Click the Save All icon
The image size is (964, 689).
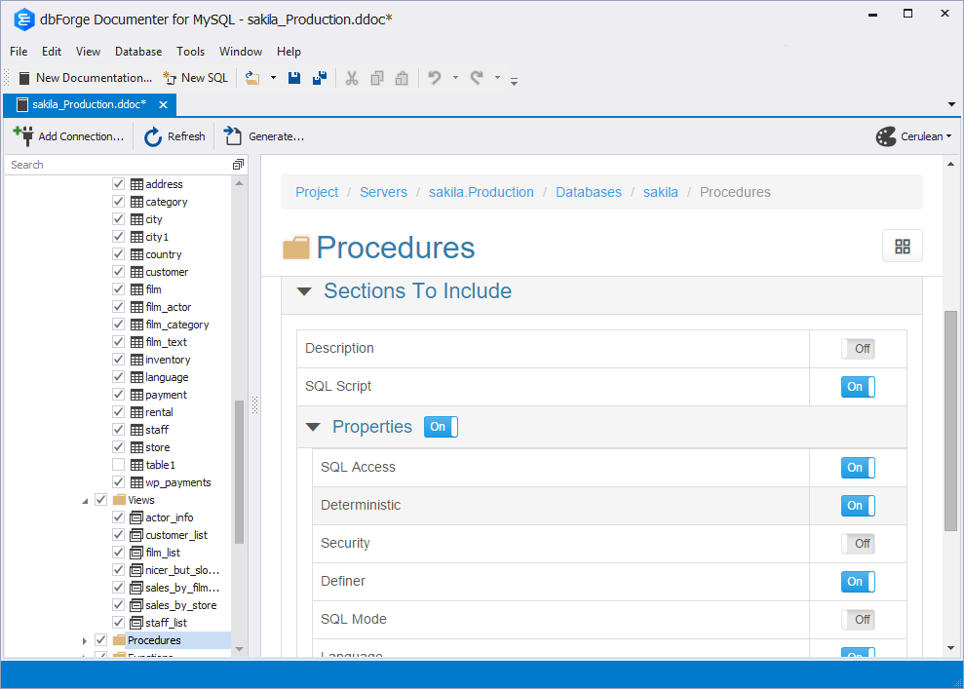click(320, 78)
